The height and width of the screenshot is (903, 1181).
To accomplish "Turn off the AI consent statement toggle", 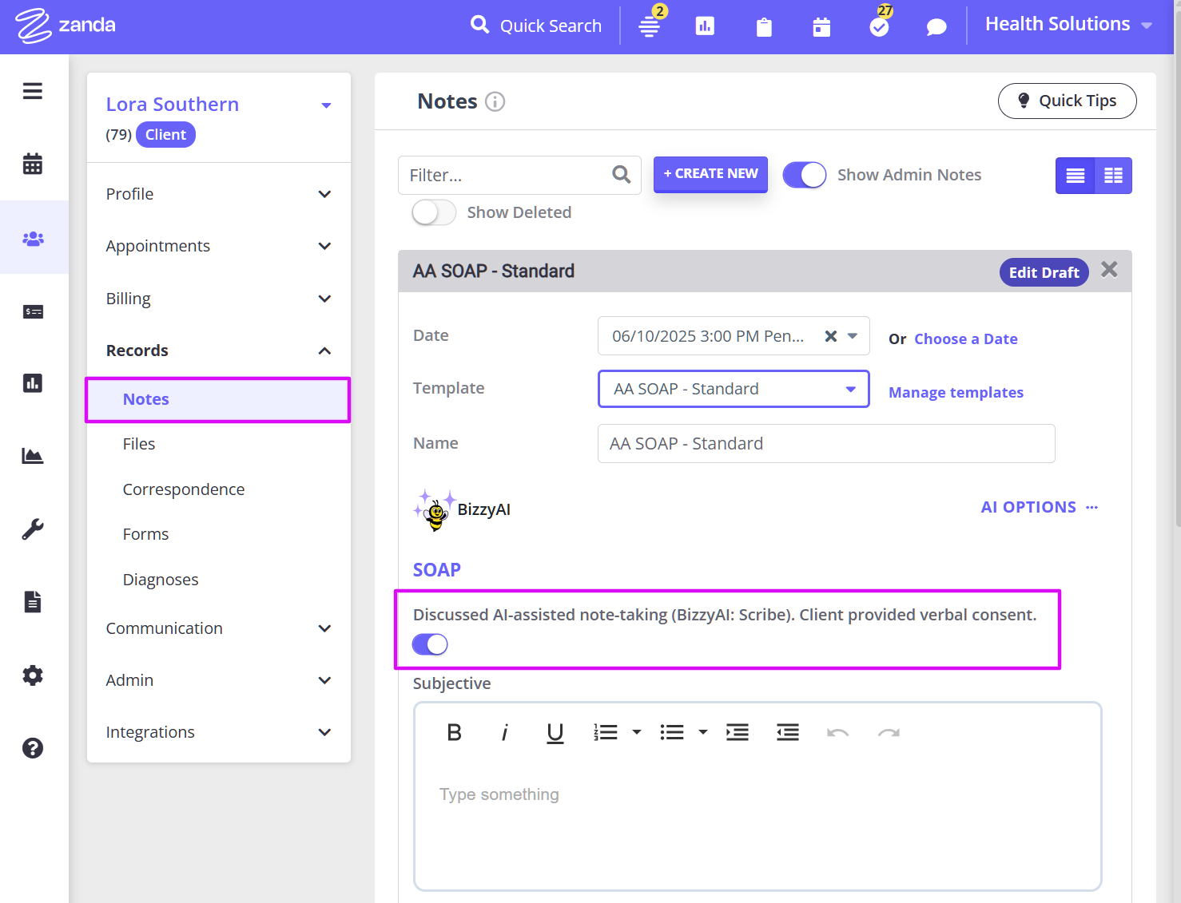I will click(x=429, y=644).
